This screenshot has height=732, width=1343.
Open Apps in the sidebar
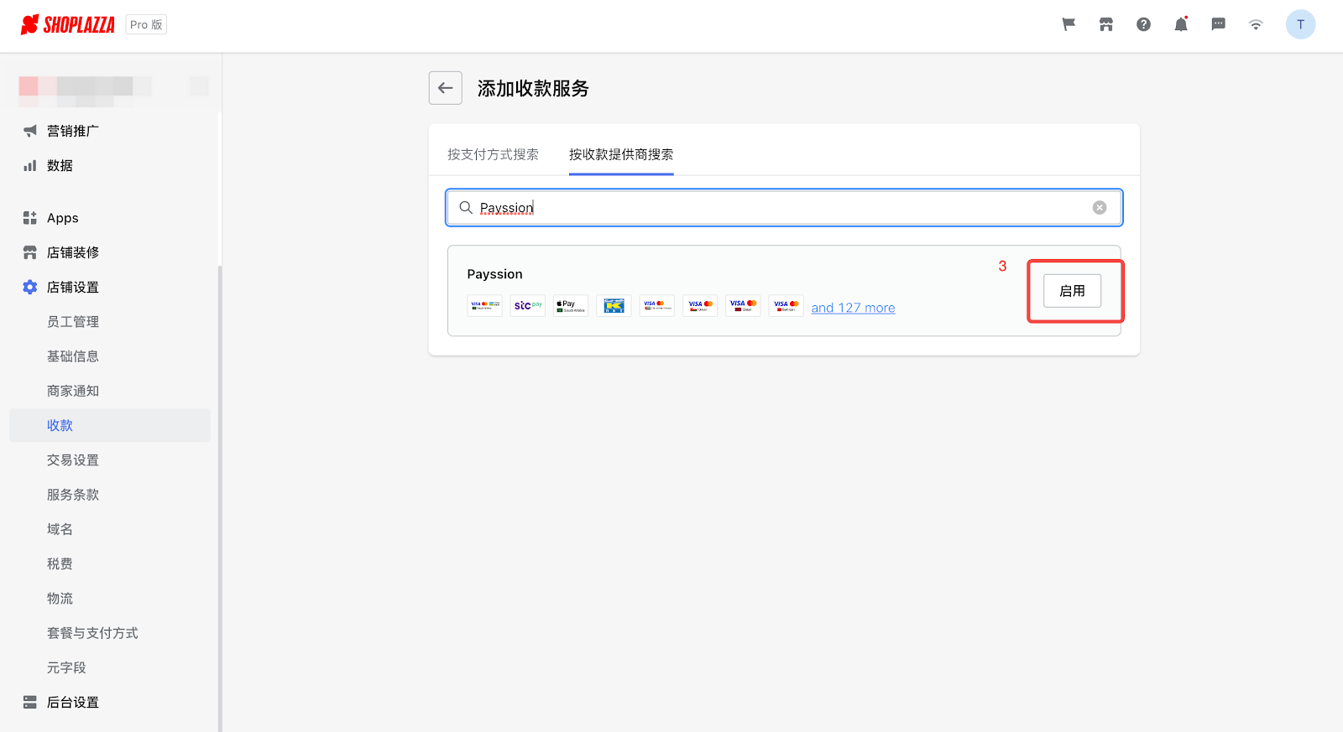coord(63,218)
